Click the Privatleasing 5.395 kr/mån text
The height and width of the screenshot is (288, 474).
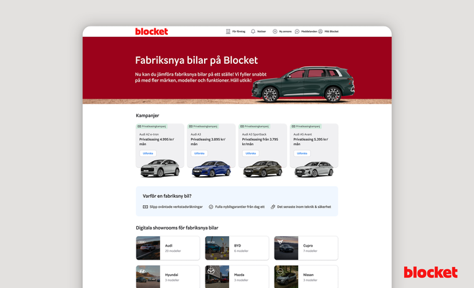click(311, 142)
